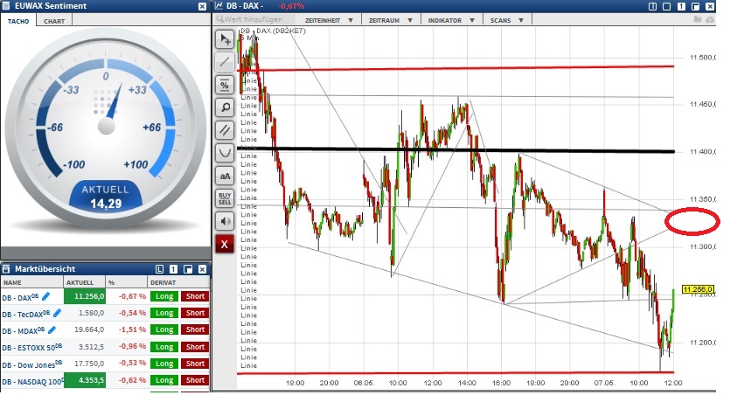This screenshot has height=395, width=751.
Task: Click the DB - ESTOXX 50 instrument name
Action: pyautogui.click(x=31, y=347)
